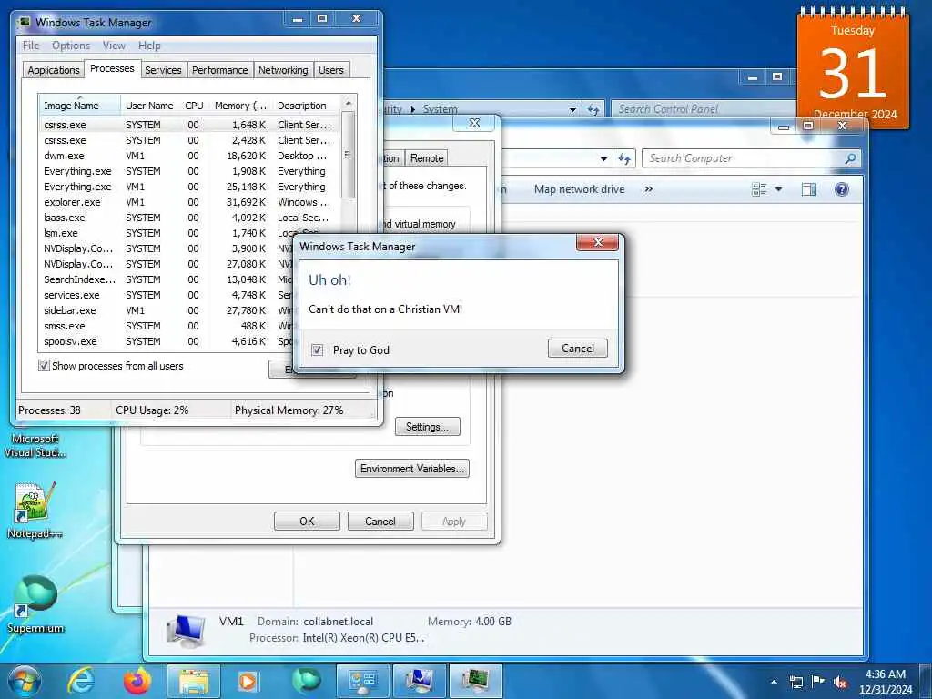Viewport: 932px width, 699px height.
Task: Open the Microsoft Visual Studio desktop shortcut
Action: click(35, 445)
